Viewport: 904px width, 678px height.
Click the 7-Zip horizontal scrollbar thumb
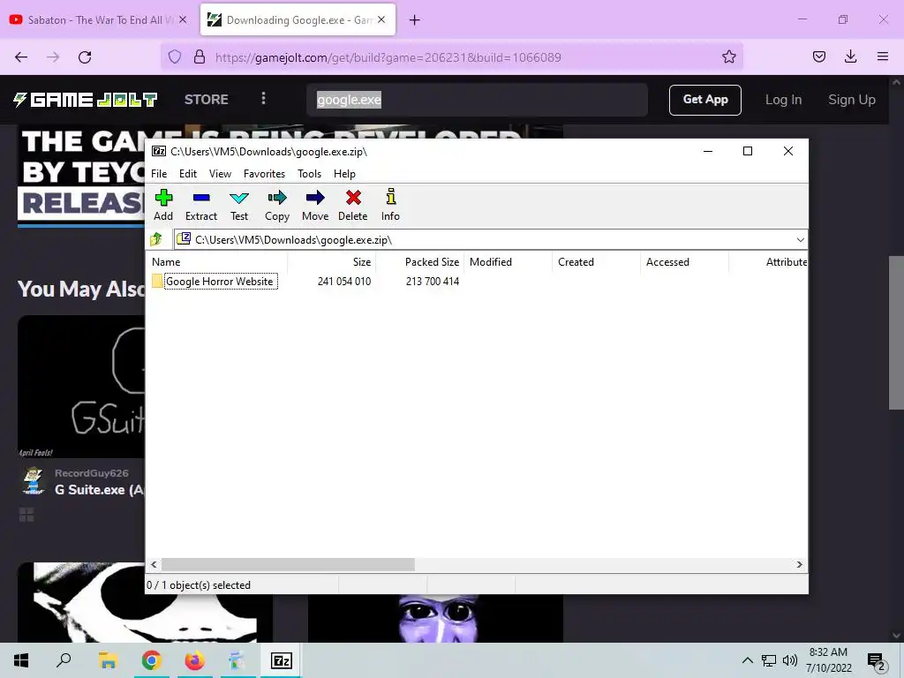(288, 564)
